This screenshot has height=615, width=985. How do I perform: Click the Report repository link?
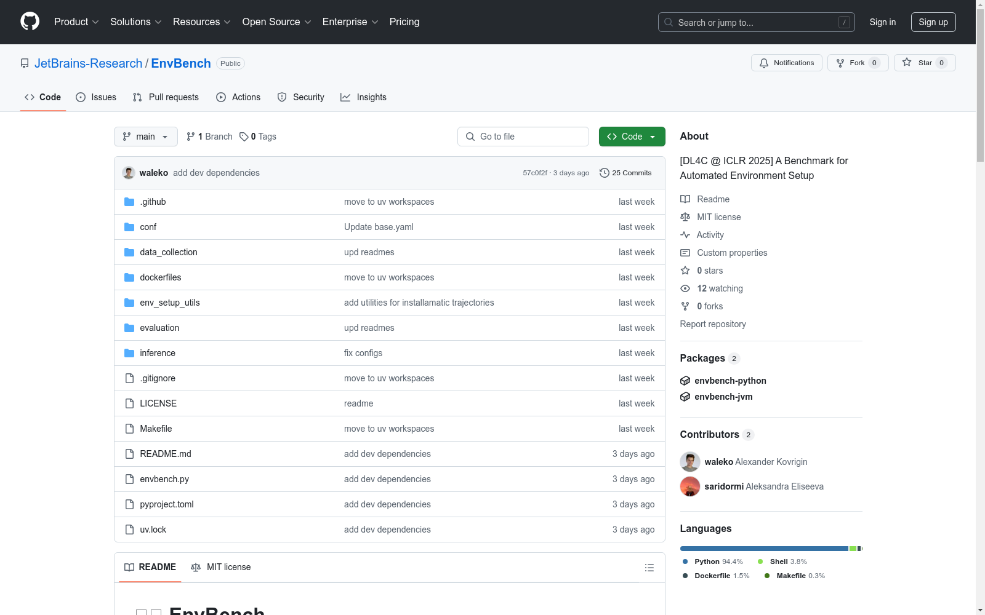click(x=713, y=324)
